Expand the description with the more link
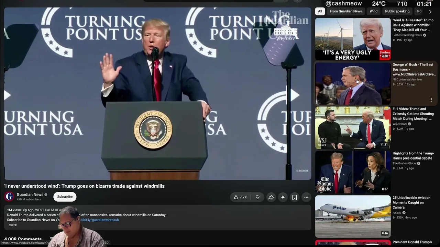This screenshot has height=247, width=440. point(13,225)
